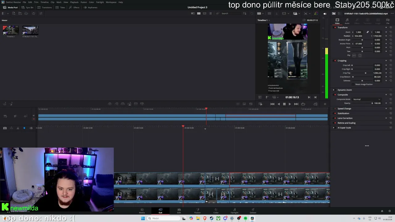This screenshot has height=222, width=395.
Task: Click the Opacity slider
Action: 362,103
